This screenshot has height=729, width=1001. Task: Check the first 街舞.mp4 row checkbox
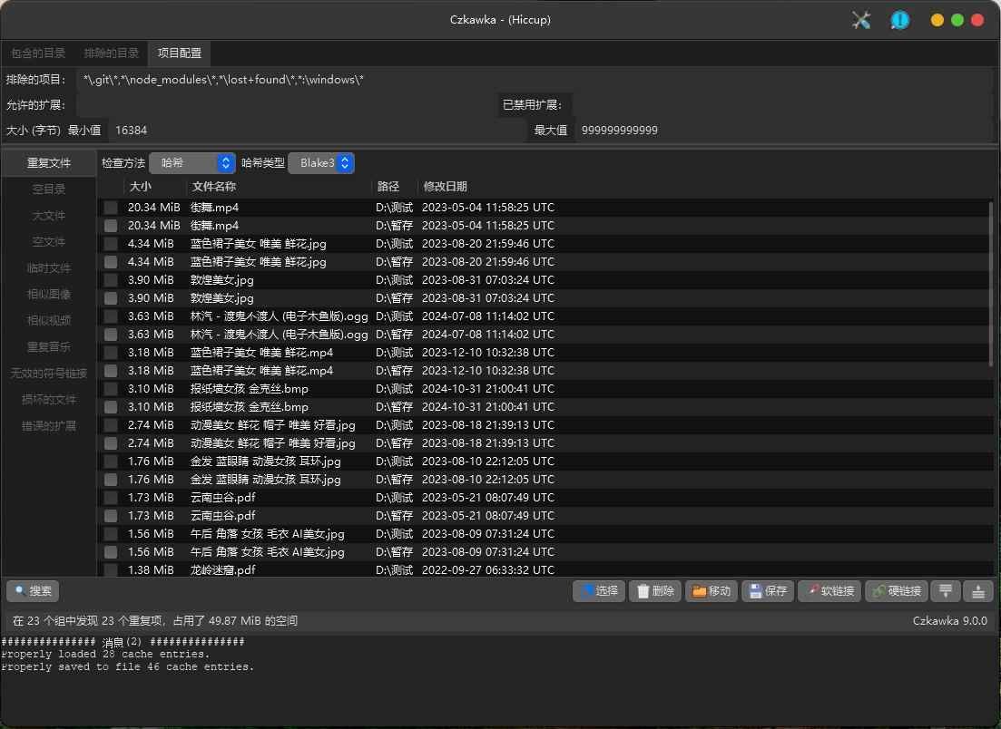111,208
